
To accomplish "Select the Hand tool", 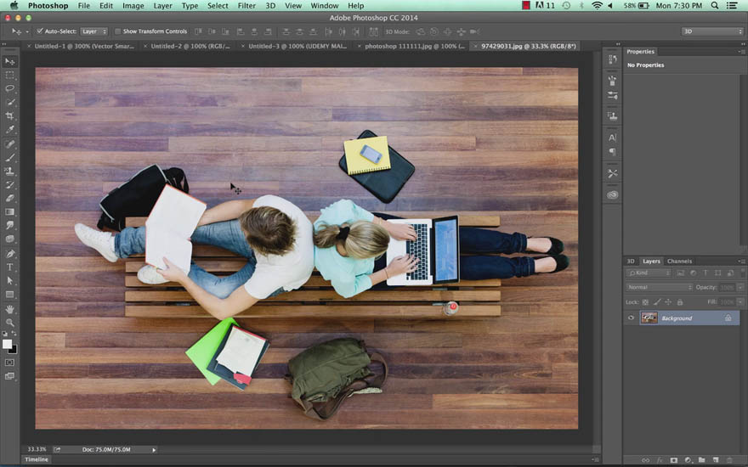I will pos(9,309).
